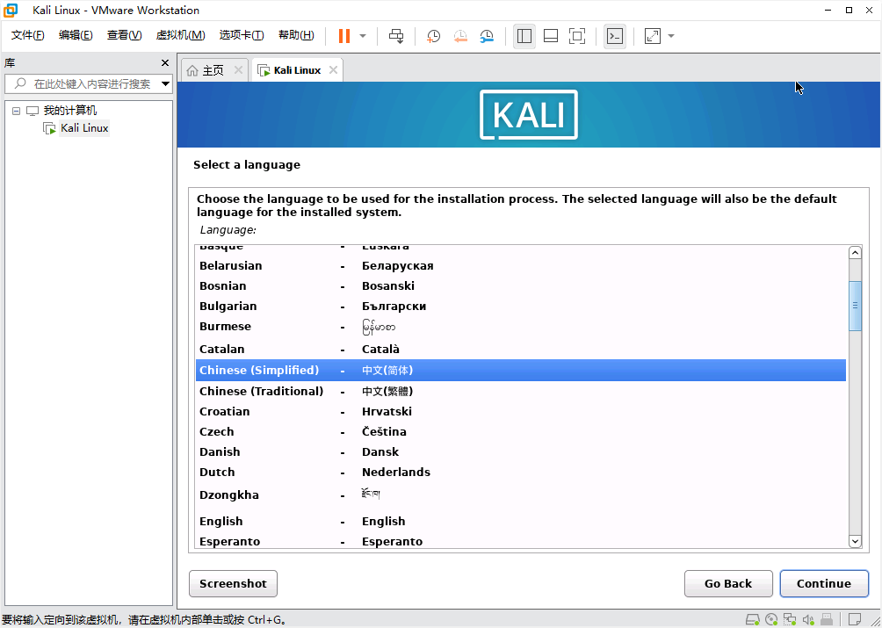The image size is (882, 628).
Task: Click the USB device status bar icon
Action: click(x=827, y=619)
